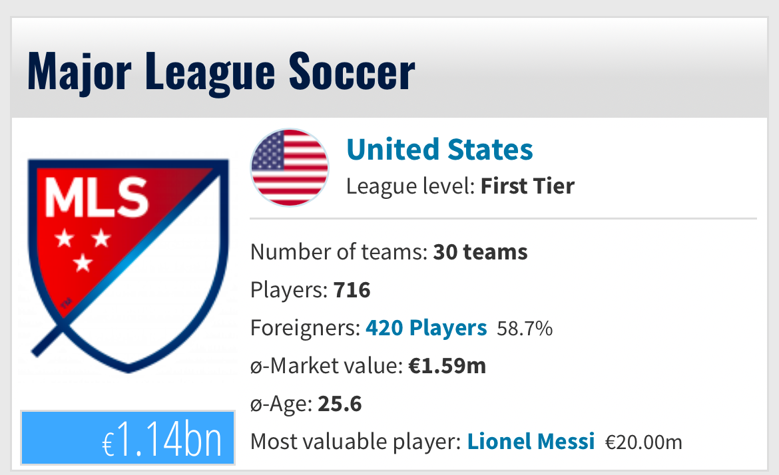779x475 pixels.
Task: Click the 716 players count
Action: [x=352, y=290]
